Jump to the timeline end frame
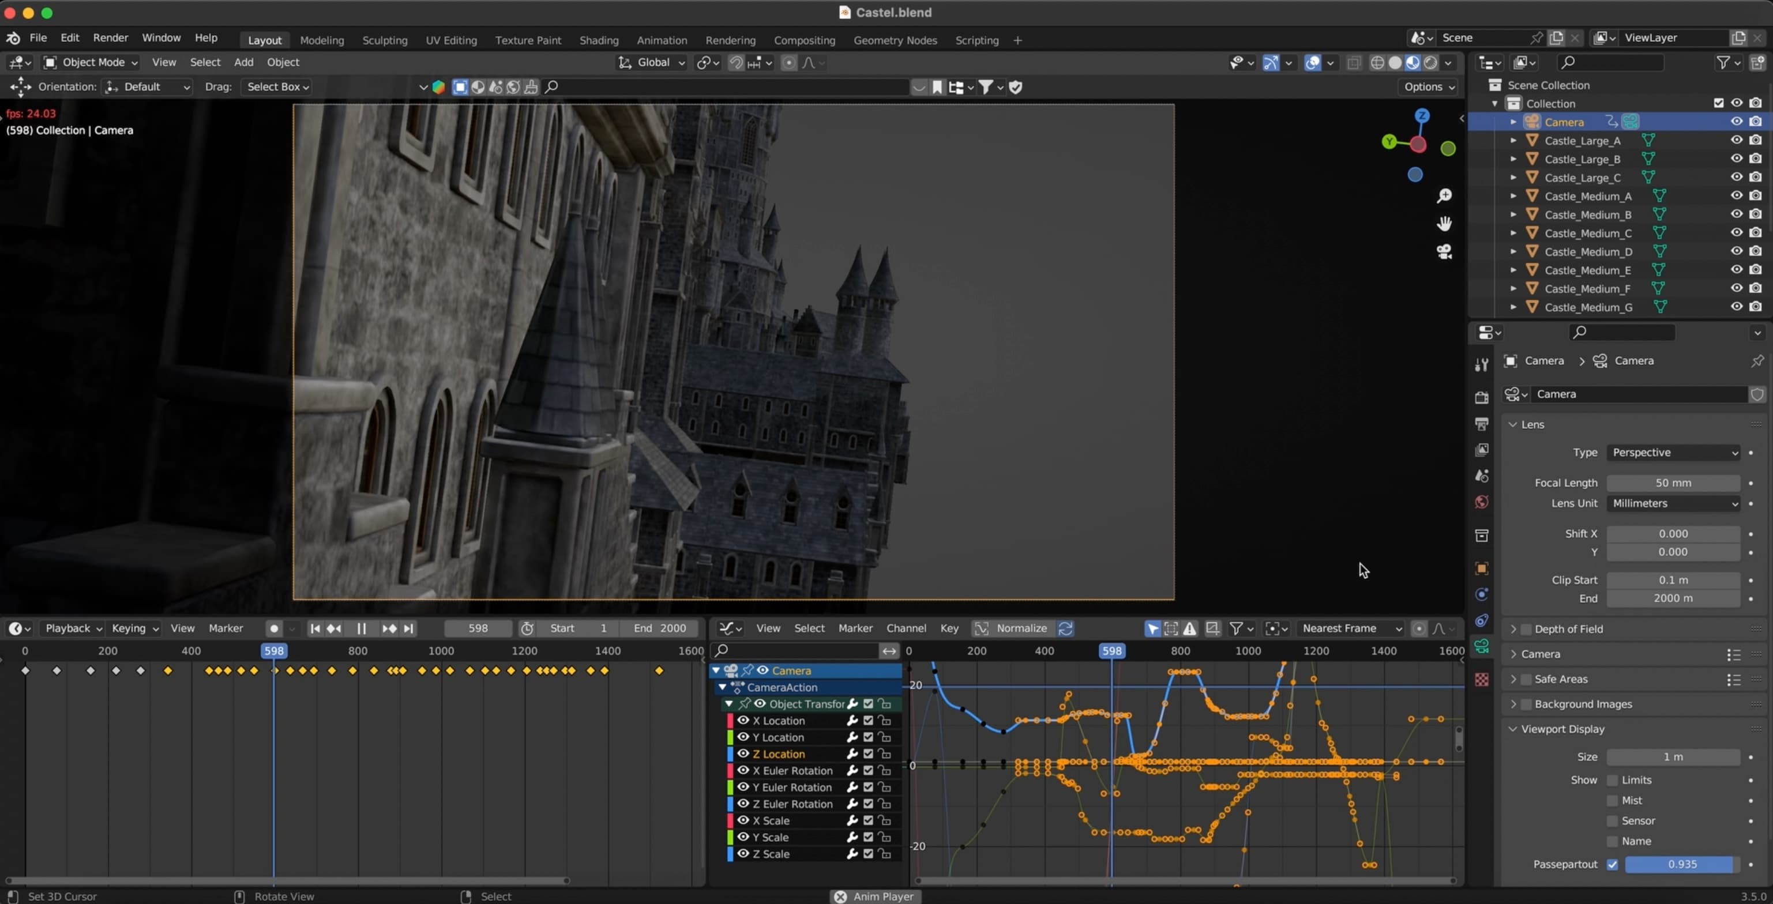The height and width of the screenshot is (904, 1773). click(408, 628)
